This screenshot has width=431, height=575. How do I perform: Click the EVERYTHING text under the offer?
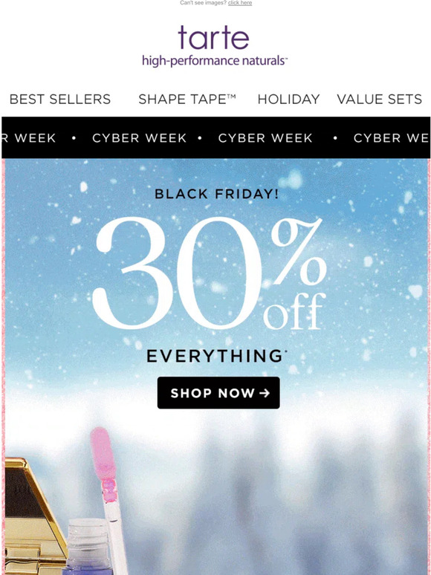[x=215, y=356]
